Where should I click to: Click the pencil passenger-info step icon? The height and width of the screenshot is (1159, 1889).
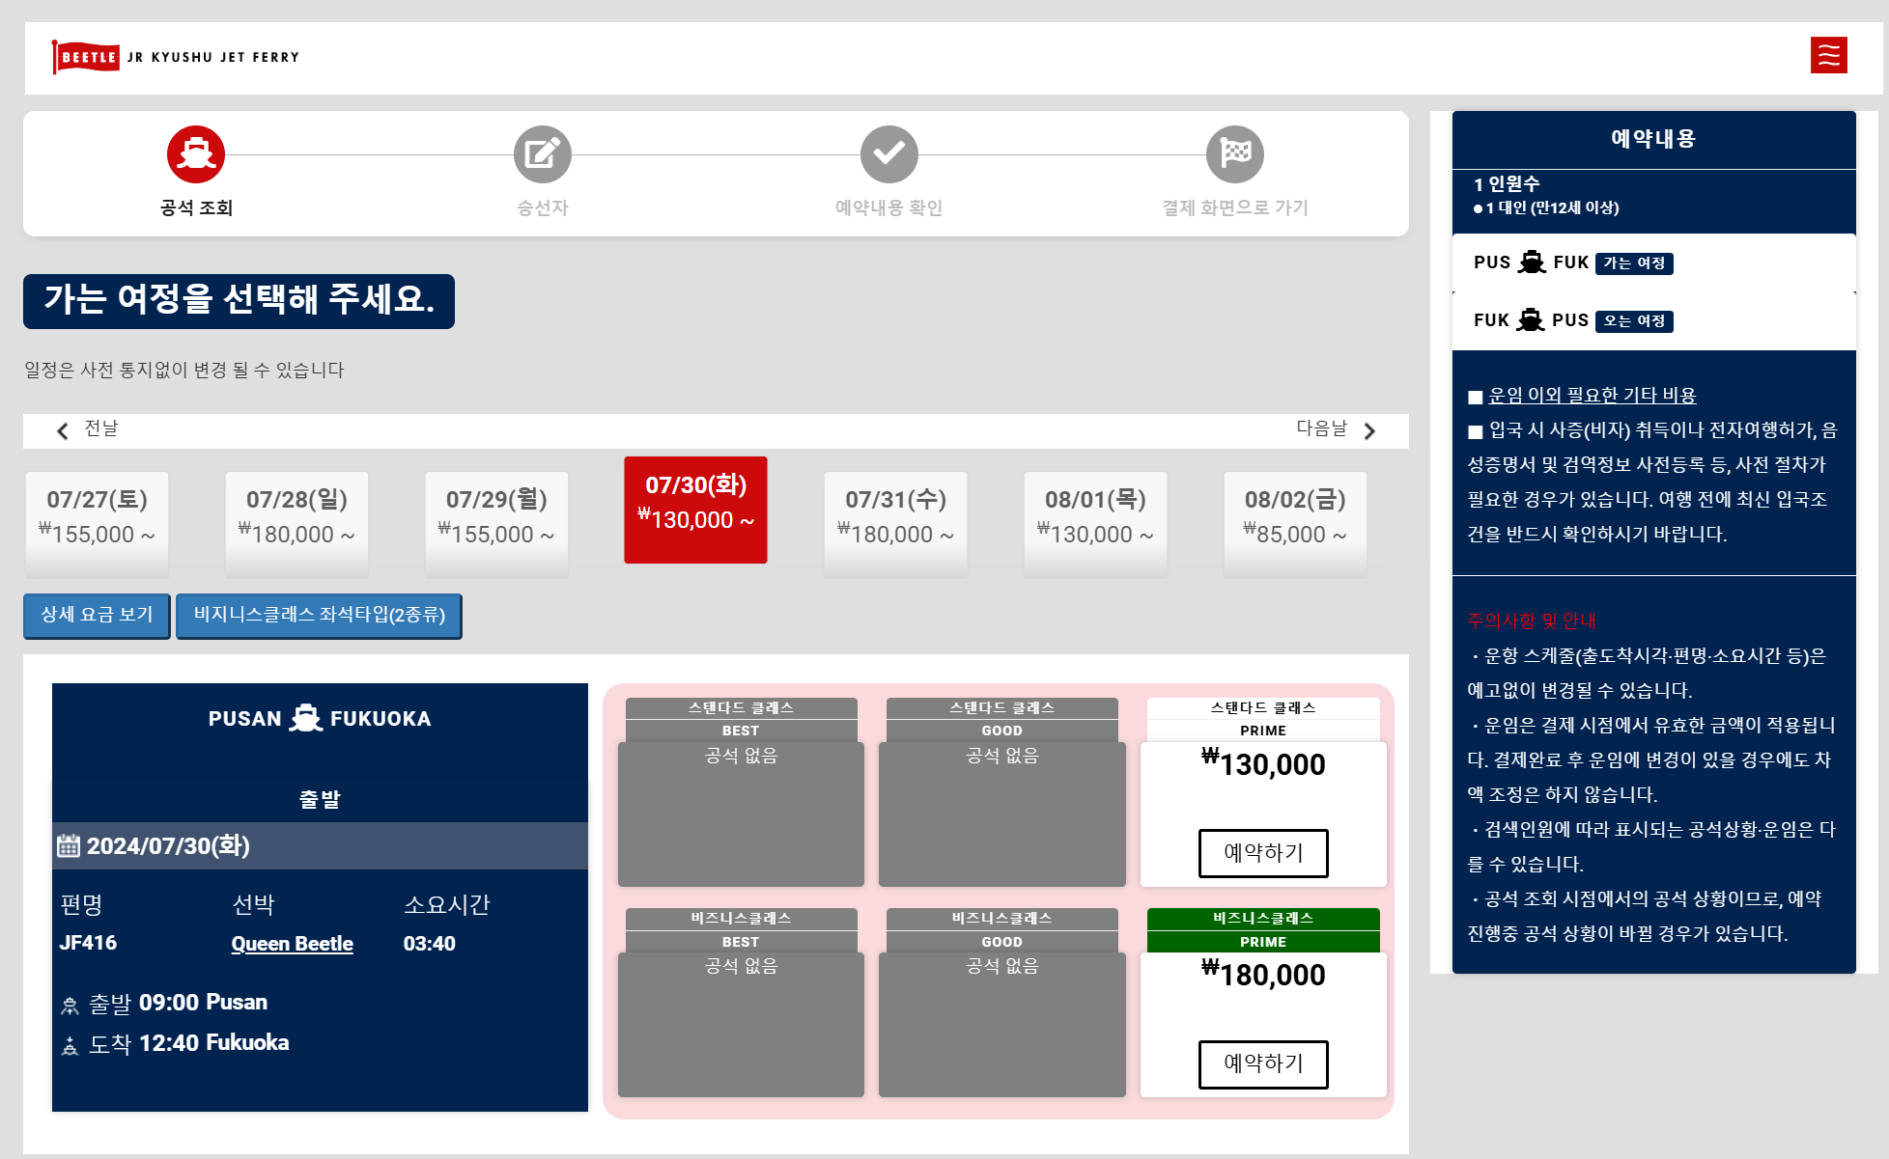[x=542, y=154]
